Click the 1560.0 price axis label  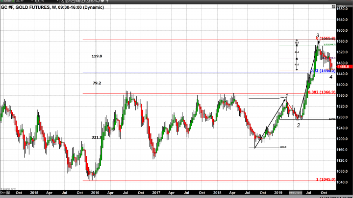tap(342, 41)
